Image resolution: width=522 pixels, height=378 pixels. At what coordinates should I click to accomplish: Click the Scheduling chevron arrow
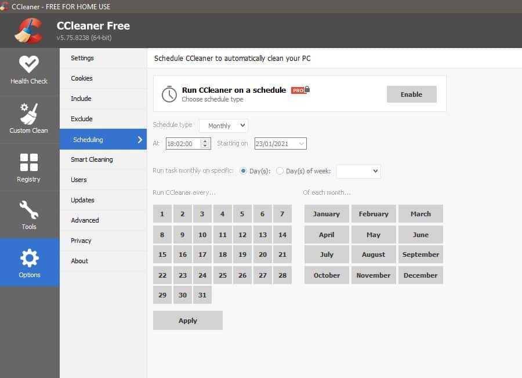tap(140, 140)
